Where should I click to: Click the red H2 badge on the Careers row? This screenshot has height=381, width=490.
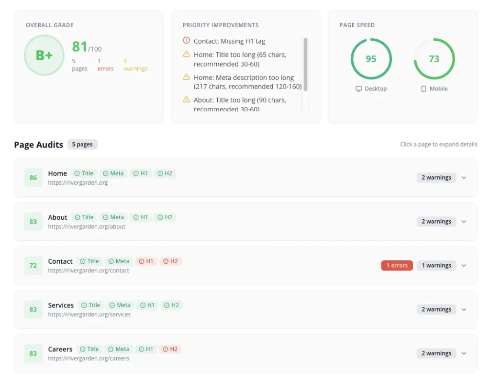pos(170,349)
